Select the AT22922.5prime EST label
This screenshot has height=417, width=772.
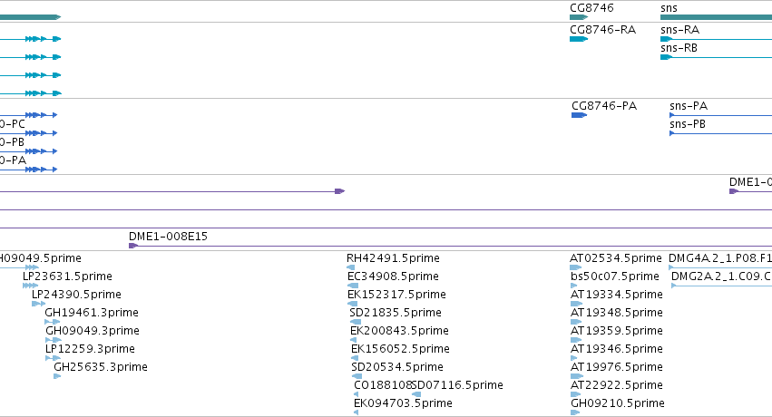click(x=617, y=385)
